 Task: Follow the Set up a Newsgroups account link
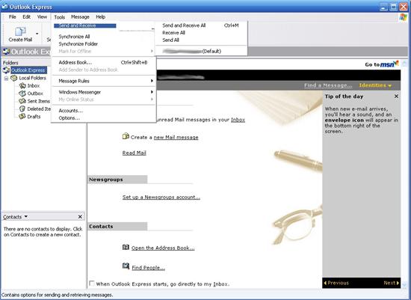coord(161,197)
